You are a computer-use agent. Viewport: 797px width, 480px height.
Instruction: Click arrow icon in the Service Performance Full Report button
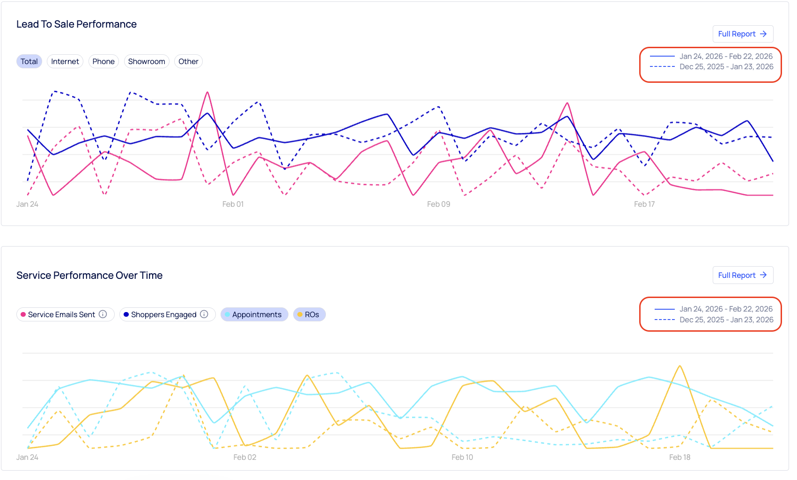[x=763, y=275]
